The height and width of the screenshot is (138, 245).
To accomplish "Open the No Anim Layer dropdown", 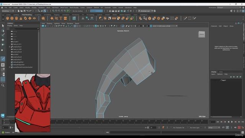I will (x=195, y=128).
